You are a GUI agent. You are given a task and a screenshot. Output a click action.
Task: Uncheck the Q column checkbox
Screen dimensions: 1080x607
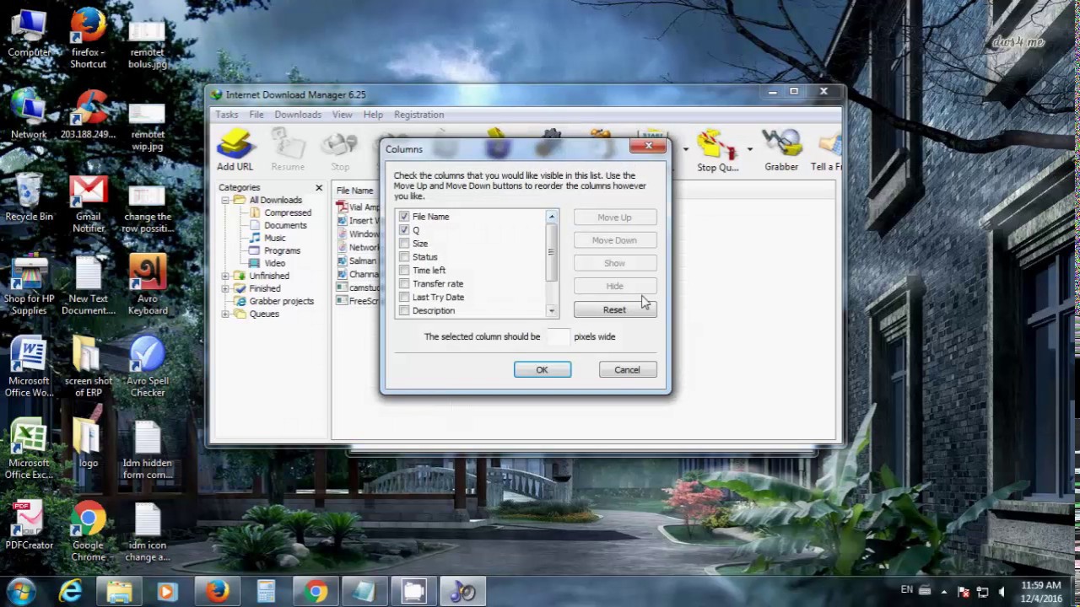[x=404, y=230]
